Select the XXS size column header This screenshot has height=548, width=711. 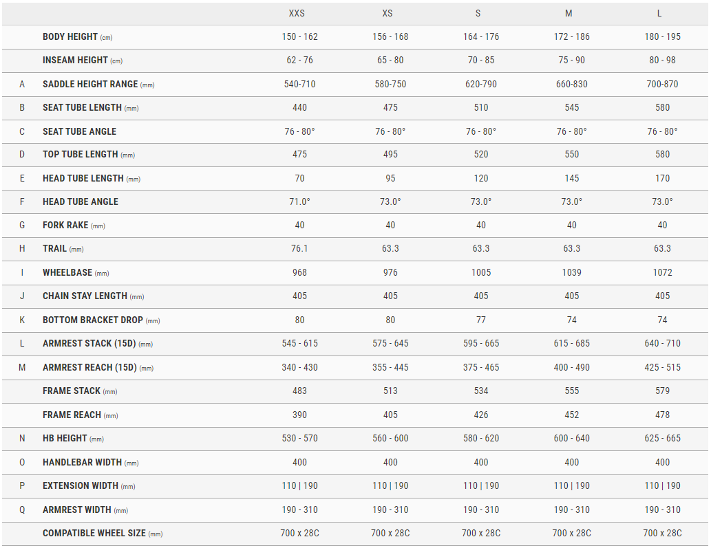(x=297, y=14)
